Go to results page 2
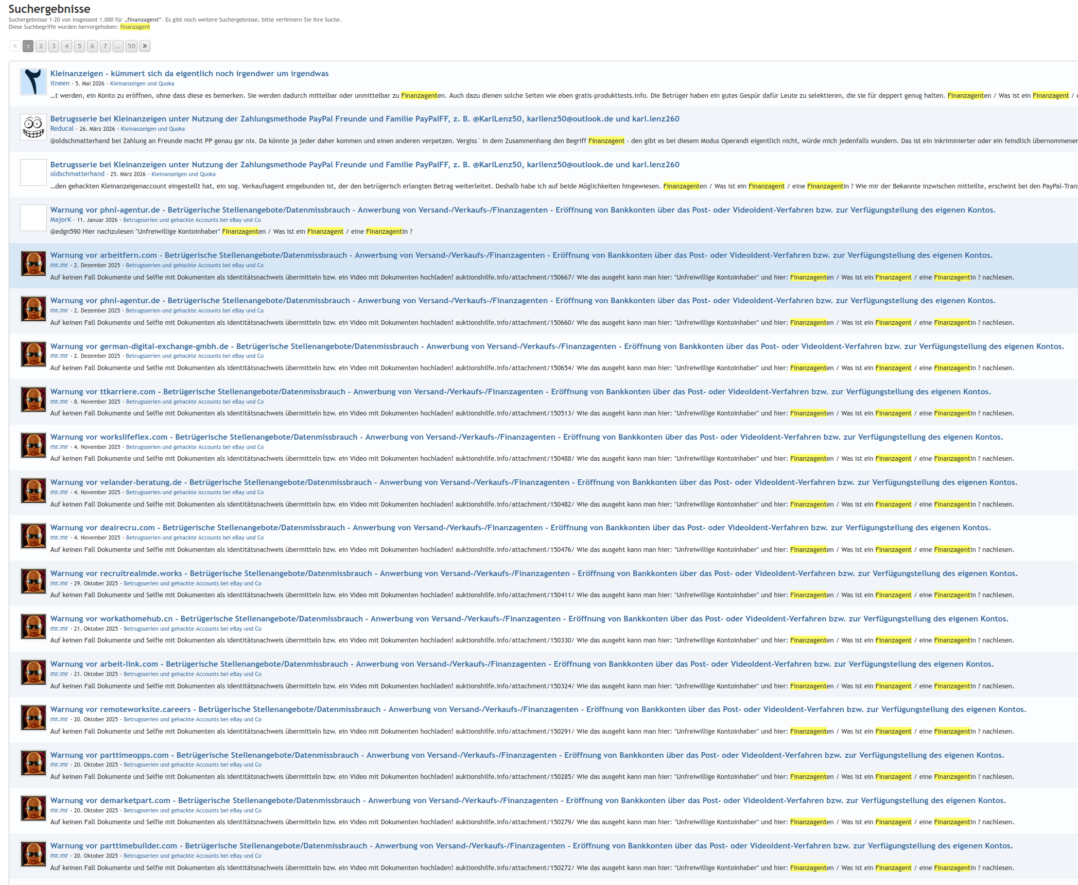Screen dimensions: 1078x885 coord(41,46)
